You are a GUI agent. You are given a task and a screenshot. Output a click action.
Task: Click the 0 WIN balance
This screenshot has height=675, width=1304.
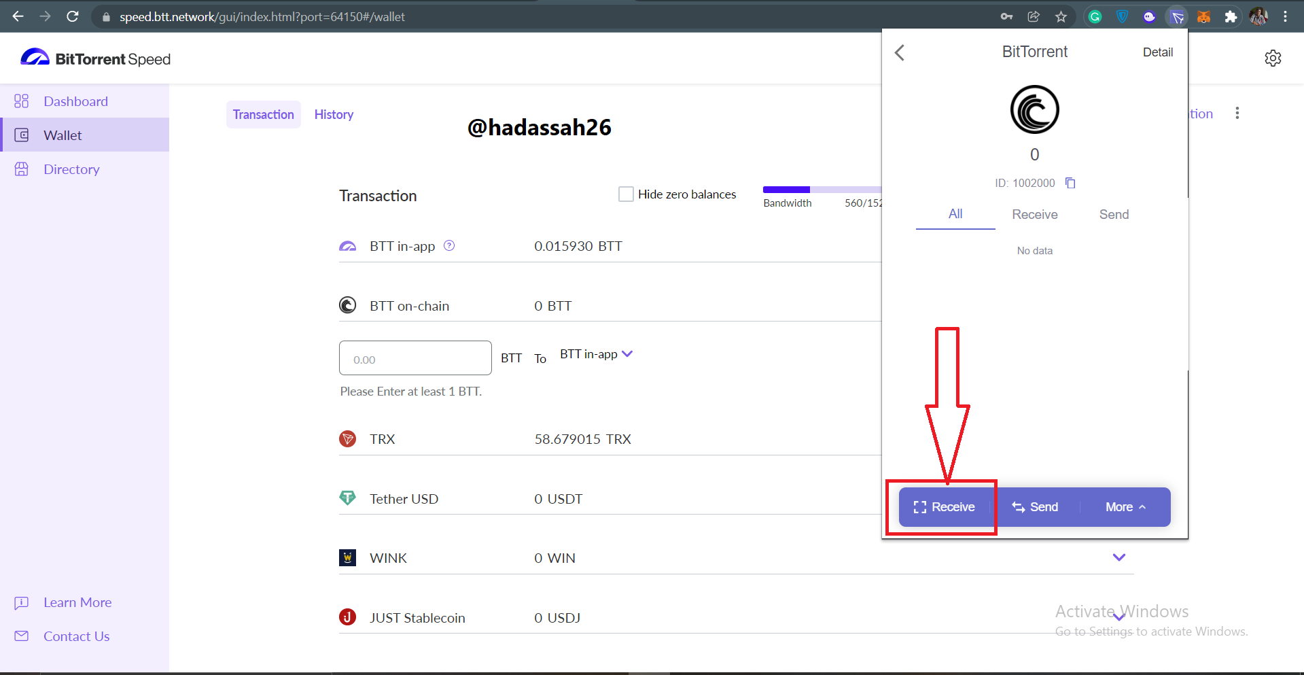click(x=554, y=558)
